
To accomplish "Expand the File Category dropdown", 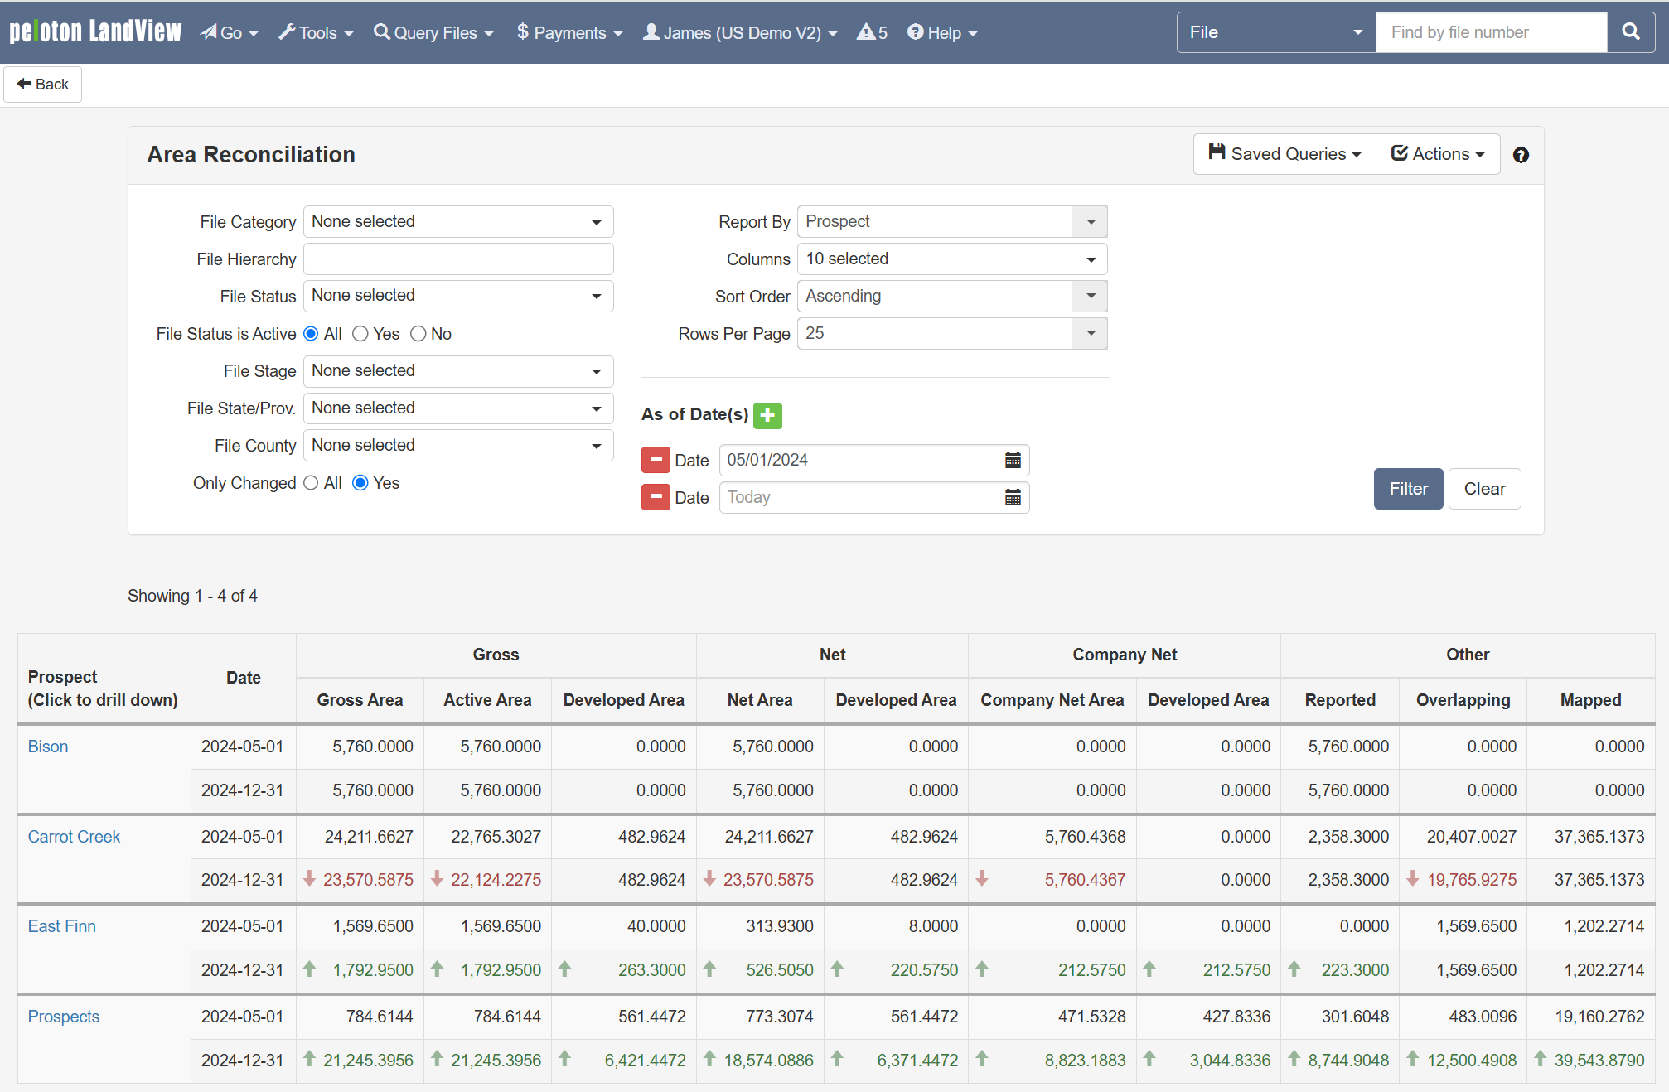I will 458,222.
